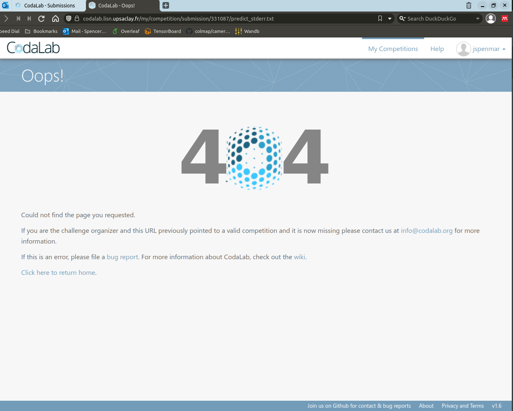The width and height of the screenshot is (513, 411).
Task: Click the 'Click here to return home' link
Action: point(58,272)
